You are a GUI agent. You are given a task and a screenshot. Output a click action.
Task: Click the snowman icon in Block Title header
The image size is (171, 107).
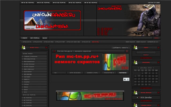24,47
